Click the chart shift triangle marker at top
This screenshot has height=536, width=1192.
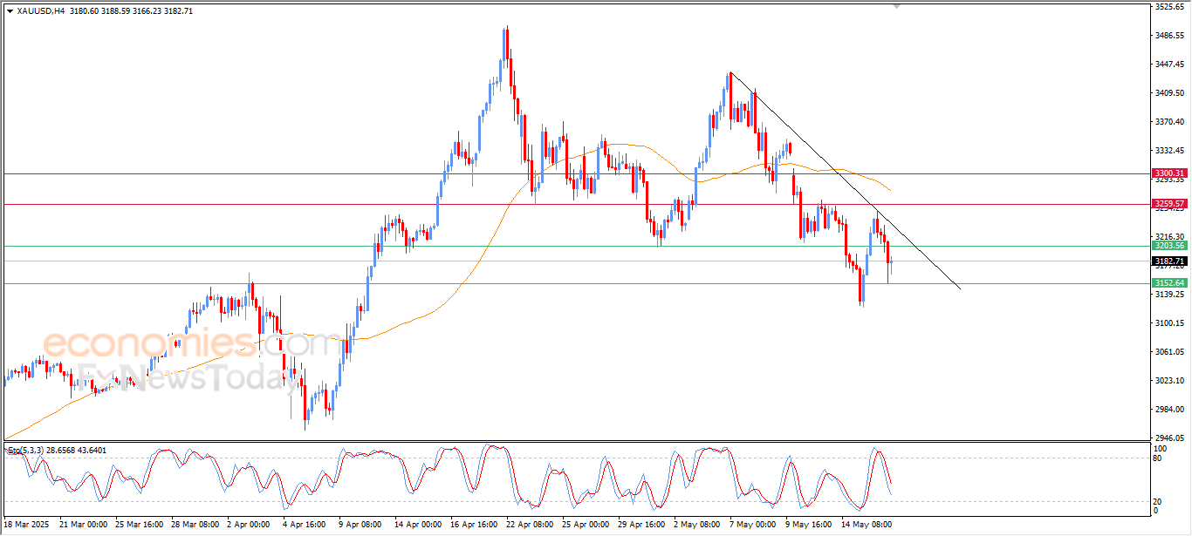(x=895, y=6)
